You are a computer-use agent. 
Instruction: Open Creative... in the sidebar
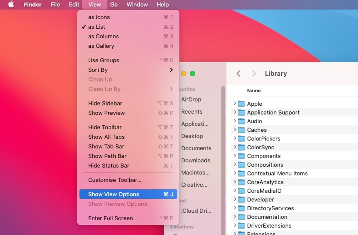coord(194,185)
